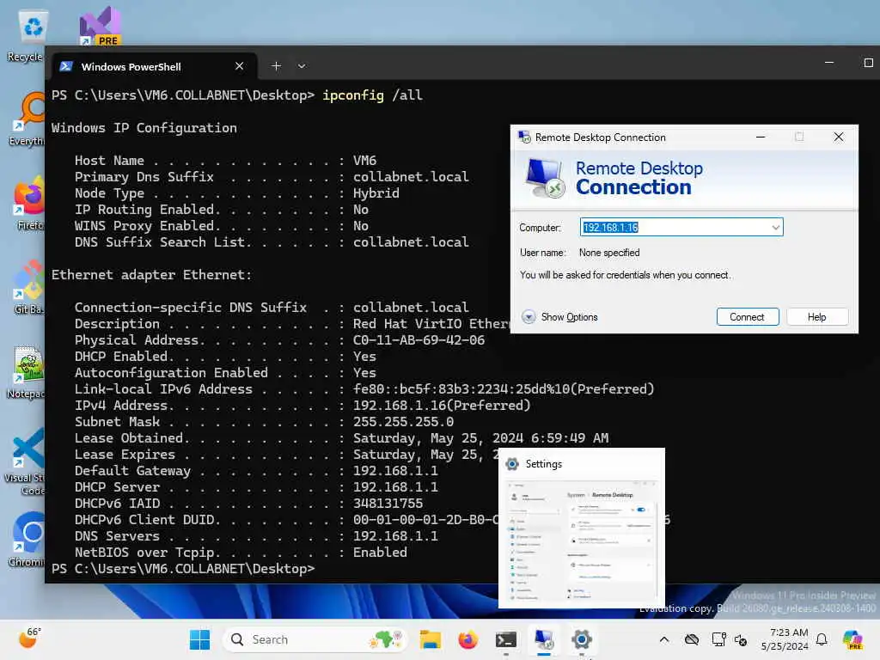Minimize the Remote Desktop Connection window
The image size is (880, 660).
[x=761, y=137]
